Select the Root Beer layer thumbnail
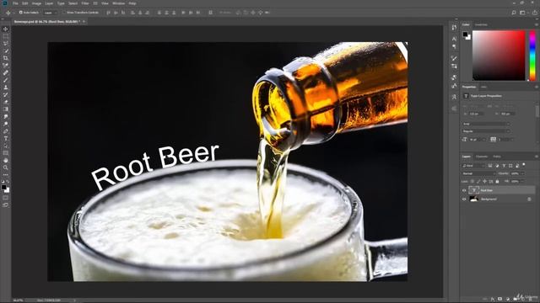Image resolution: width=540 pixels, height=303 pixels. point(474,190)
